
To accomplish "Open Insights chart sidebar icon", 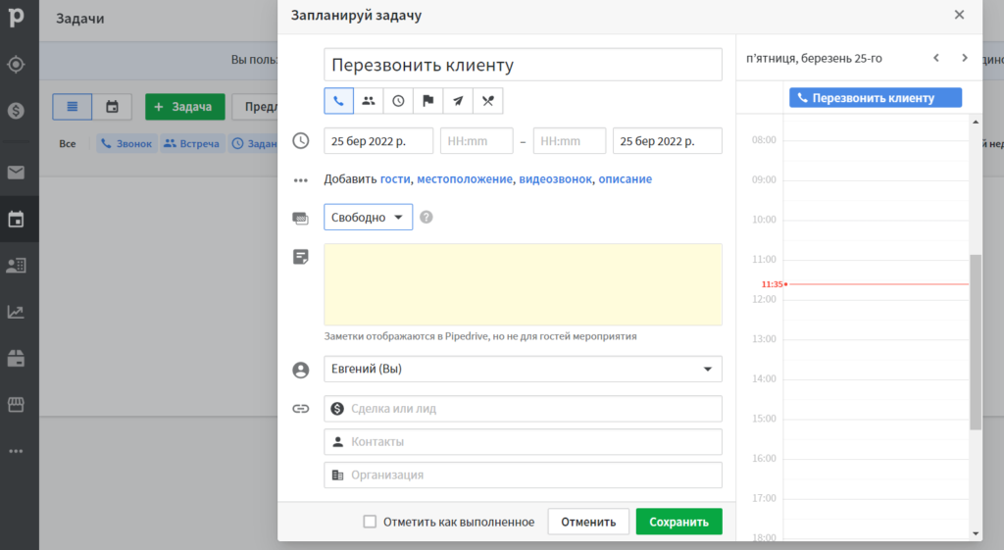I will 16,312.
